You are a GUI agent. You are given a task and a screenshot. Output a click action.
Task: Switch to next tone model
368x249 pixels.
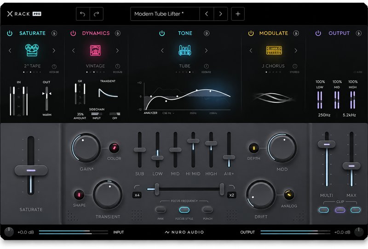206,51
